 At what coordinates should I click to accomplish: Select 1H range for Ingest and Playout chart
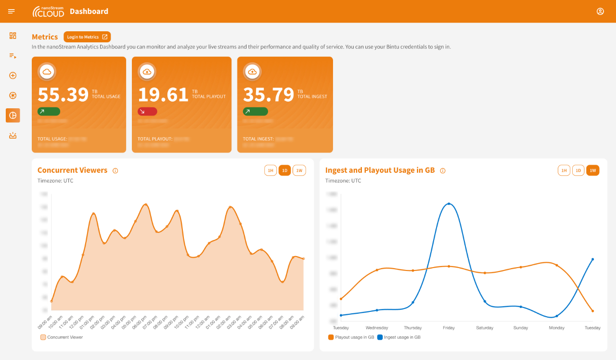(x=564, y=170)
